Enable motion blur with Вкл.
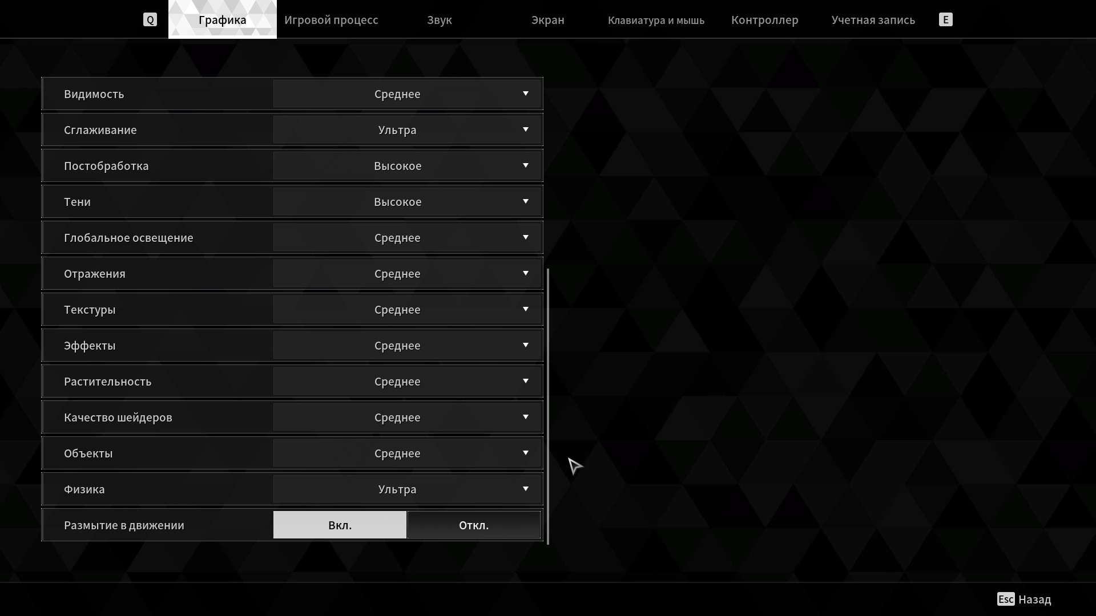1096x616 pixels. coord(340,525)
